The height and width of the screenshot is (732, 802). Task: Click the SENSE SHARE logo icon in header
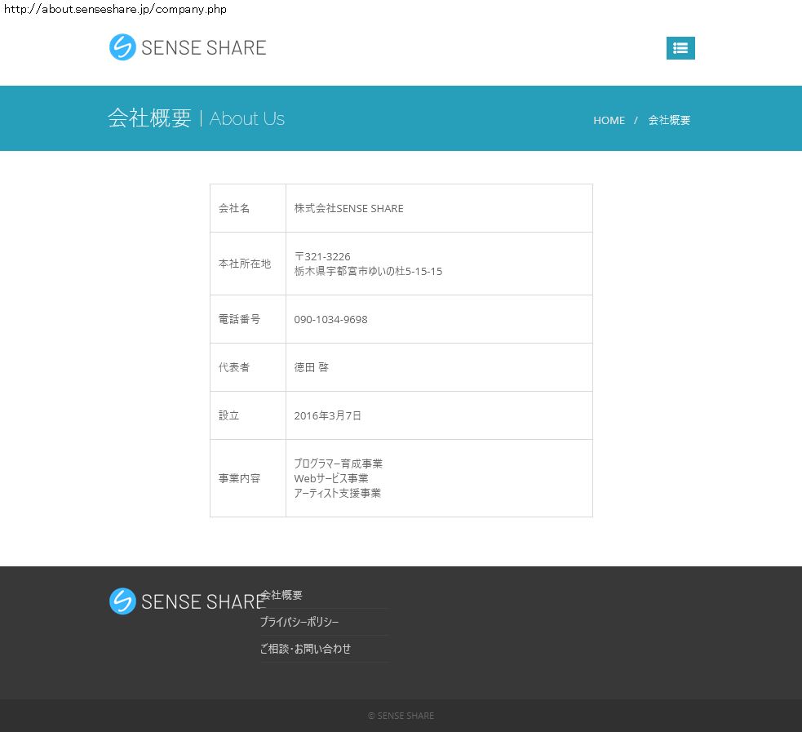click(122, 47)
